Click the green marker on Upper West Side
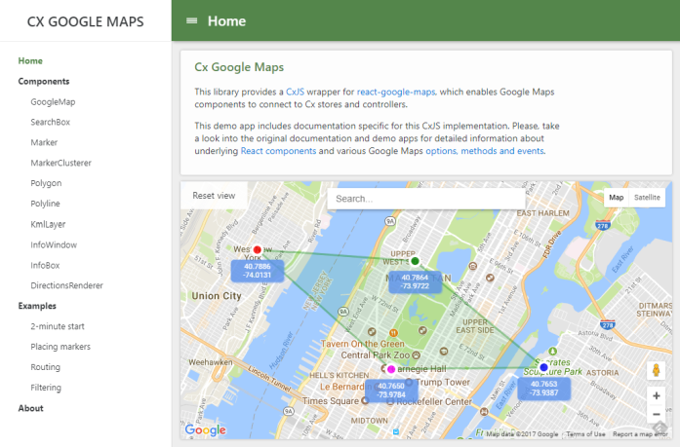The height and width of the screenshot is (447, 680). (415, 261)
